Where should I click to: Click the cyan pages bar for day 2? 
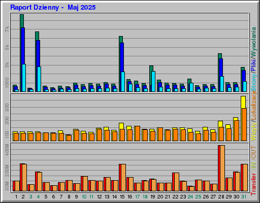24,78
